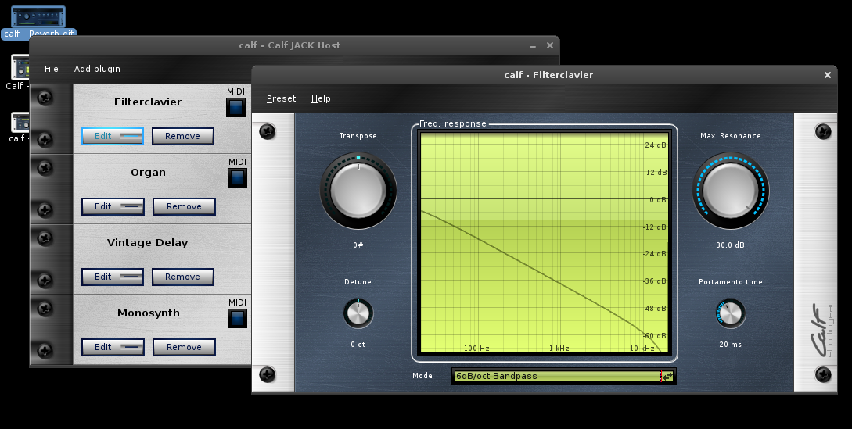Screen dimensions: 852x429
Task: Click the 100 Hz axis label
Action: coord(476,348)
